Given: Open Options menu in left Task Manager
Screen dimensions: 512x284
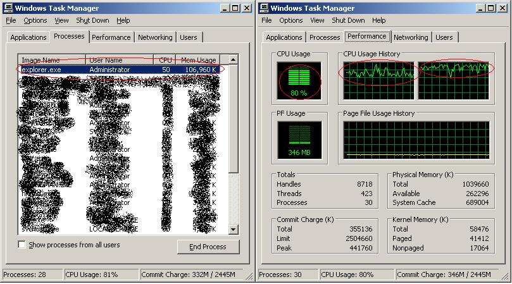Looking at the screenshot, I should 35,20.
